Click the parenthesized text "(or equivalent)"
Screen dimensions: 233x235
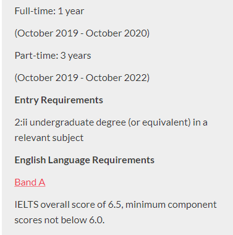pos(159,122)
